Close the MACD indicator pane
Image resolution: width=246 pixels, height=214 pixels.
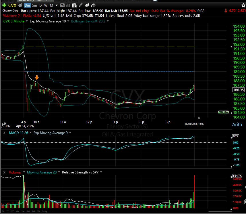[4, 133]
